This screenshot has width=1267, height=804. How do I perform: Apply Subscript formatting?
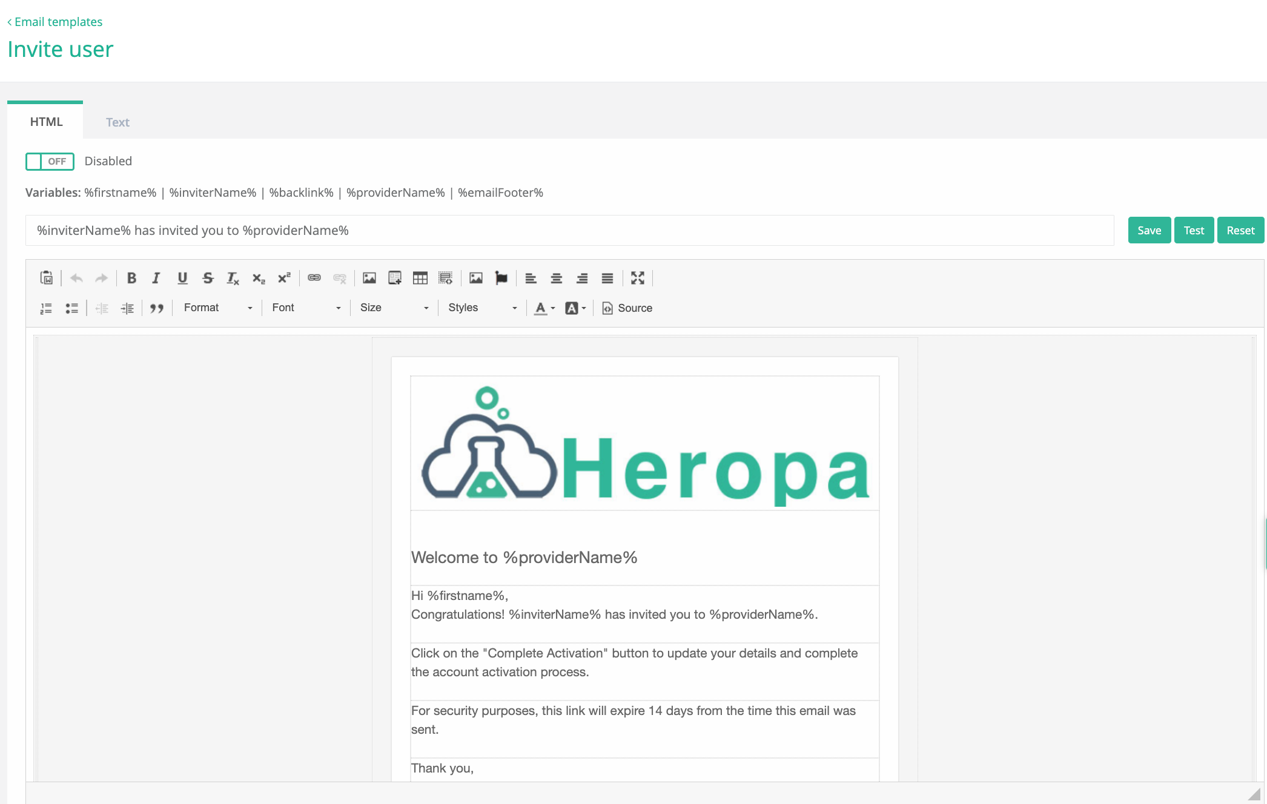(259, 278)
